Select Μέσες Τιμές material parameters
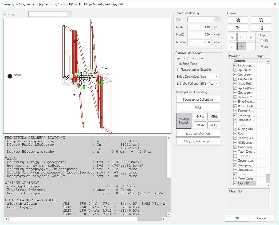The image size is (279, 225). (178, 64)
